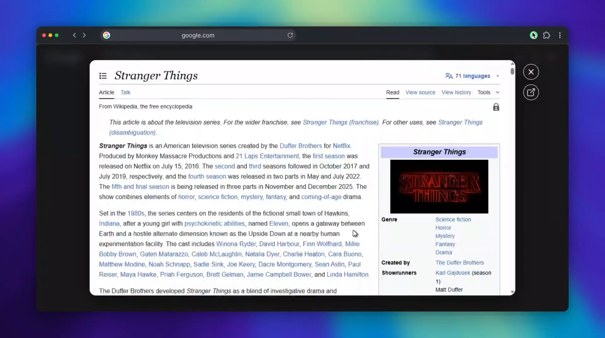The image size is (605, 338).
Task: Open the coming-of-age link
Action: point(321,197)
